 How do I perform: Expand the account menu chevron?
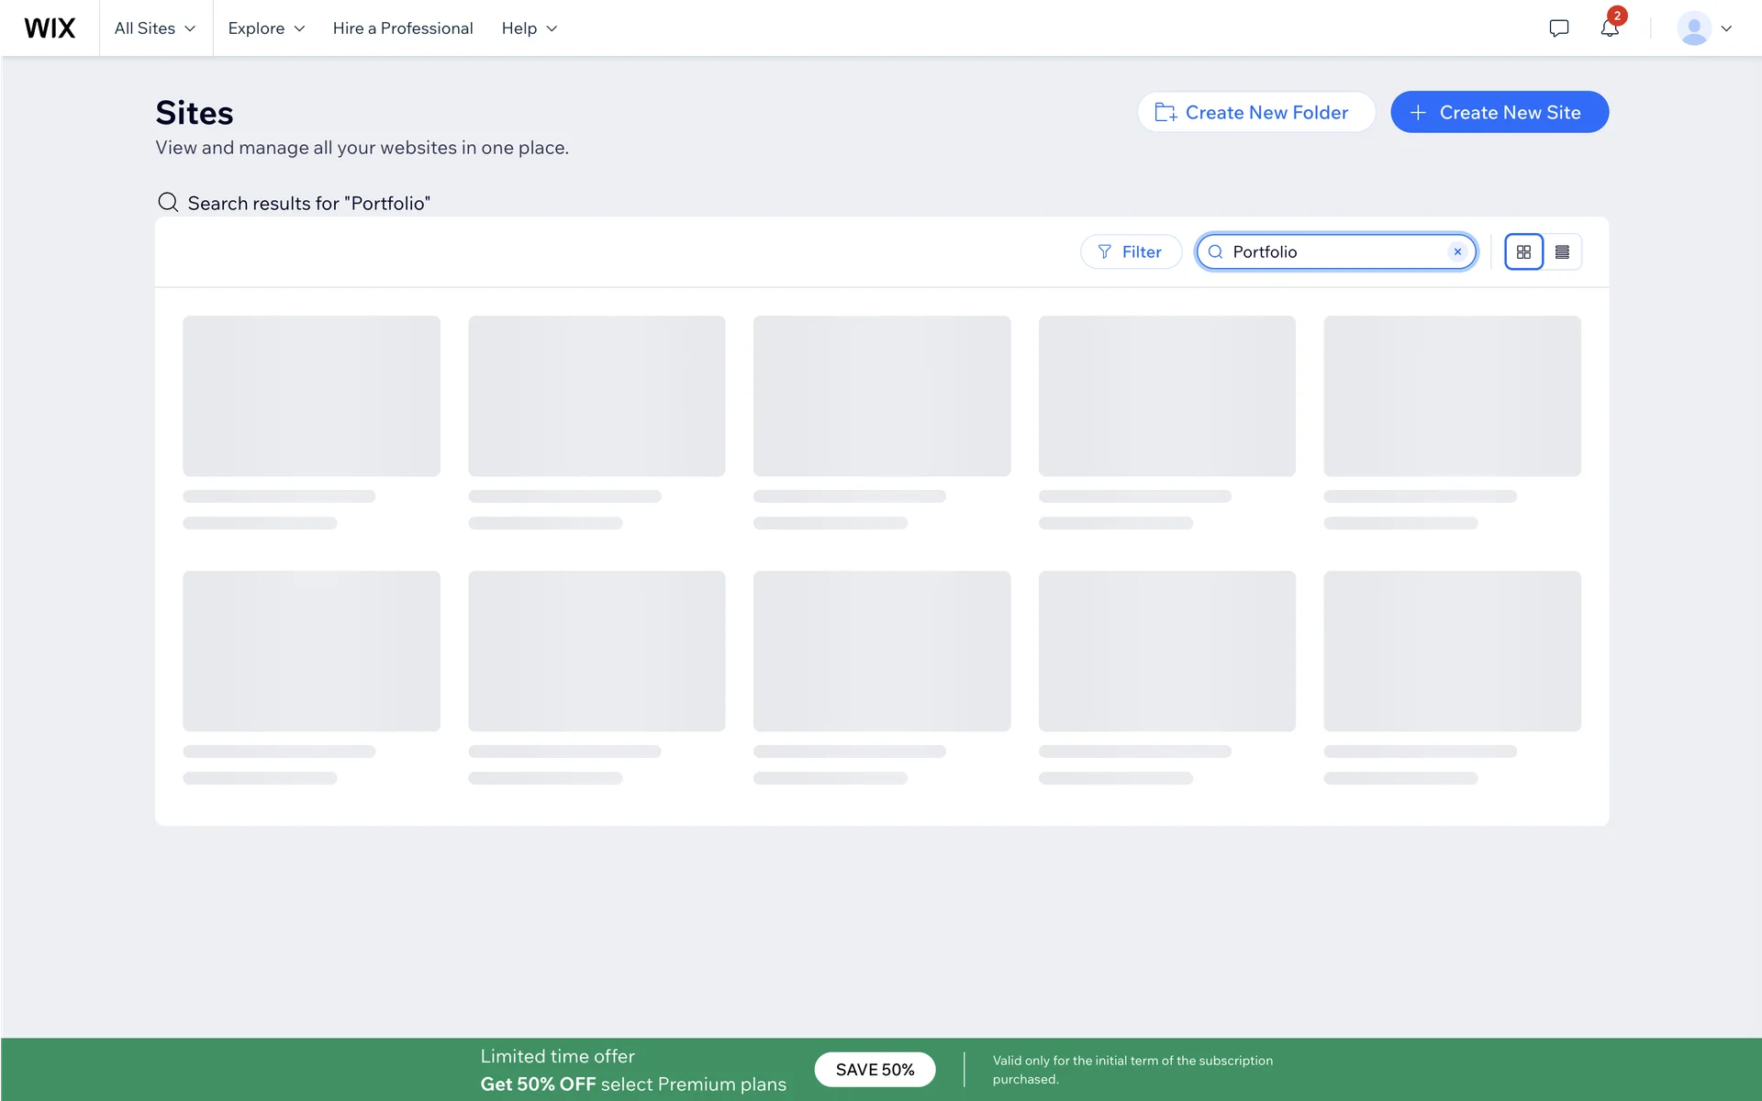1726,28
